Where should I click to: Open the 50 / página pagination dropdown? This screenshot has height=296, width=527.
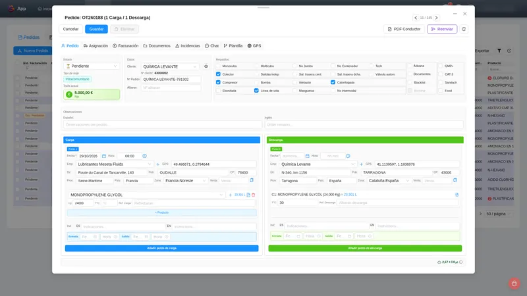(498, 214)
